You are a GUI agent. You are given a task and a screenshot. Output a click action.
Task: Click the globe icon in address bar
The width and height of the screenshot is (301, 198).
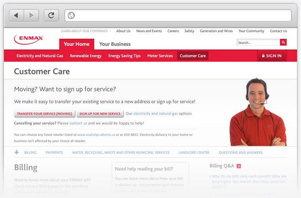click(71, 15)
